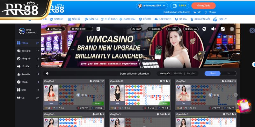Open the (Speed)Bac11 table
This screenshot has width=255, height=127.
pyautogui.click(x=140, y=95)
